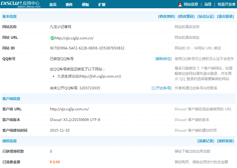Click the 修改资料 link
237x168 pixels.
[x=167, y=17]
